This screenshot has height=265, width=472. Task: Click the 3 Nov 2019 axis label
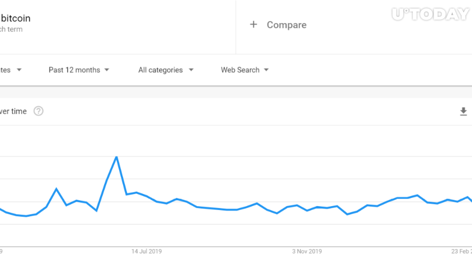click(307, 251)
